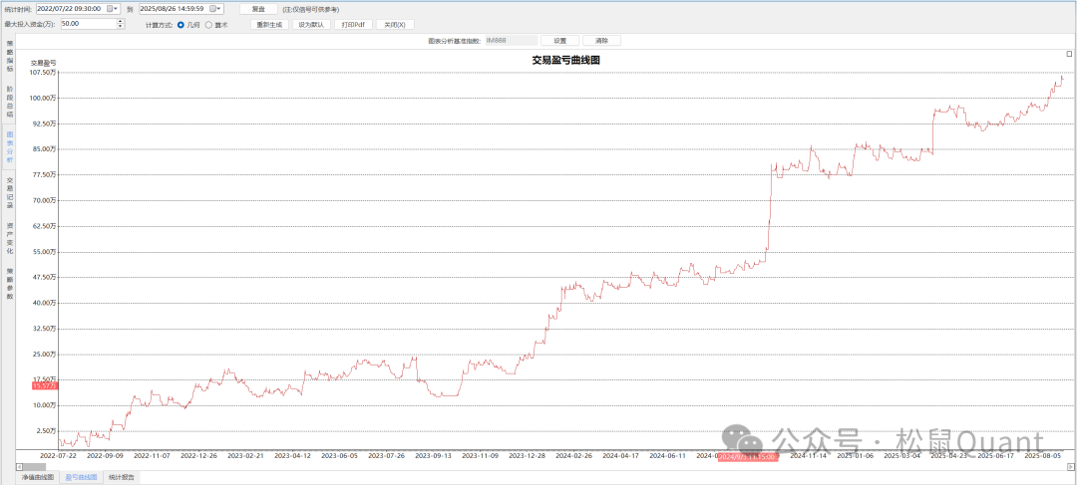
Task: Expand the end time dropdown arrow
Action: click(x=220, y=9)
